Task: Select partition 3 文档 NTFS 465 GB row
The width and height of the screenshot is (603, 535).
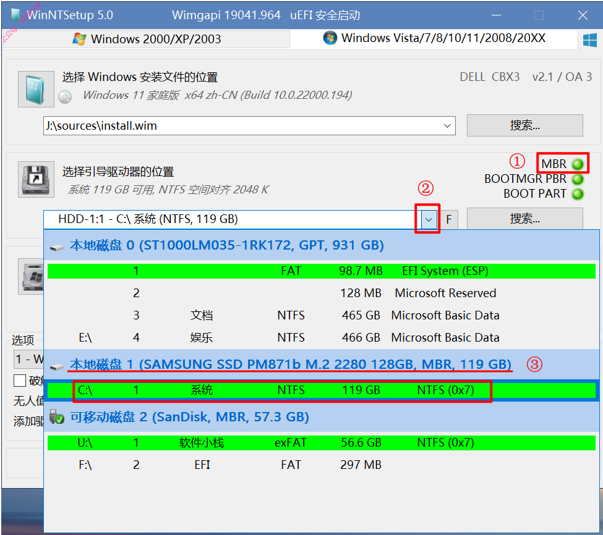Action: pos(322,315)
